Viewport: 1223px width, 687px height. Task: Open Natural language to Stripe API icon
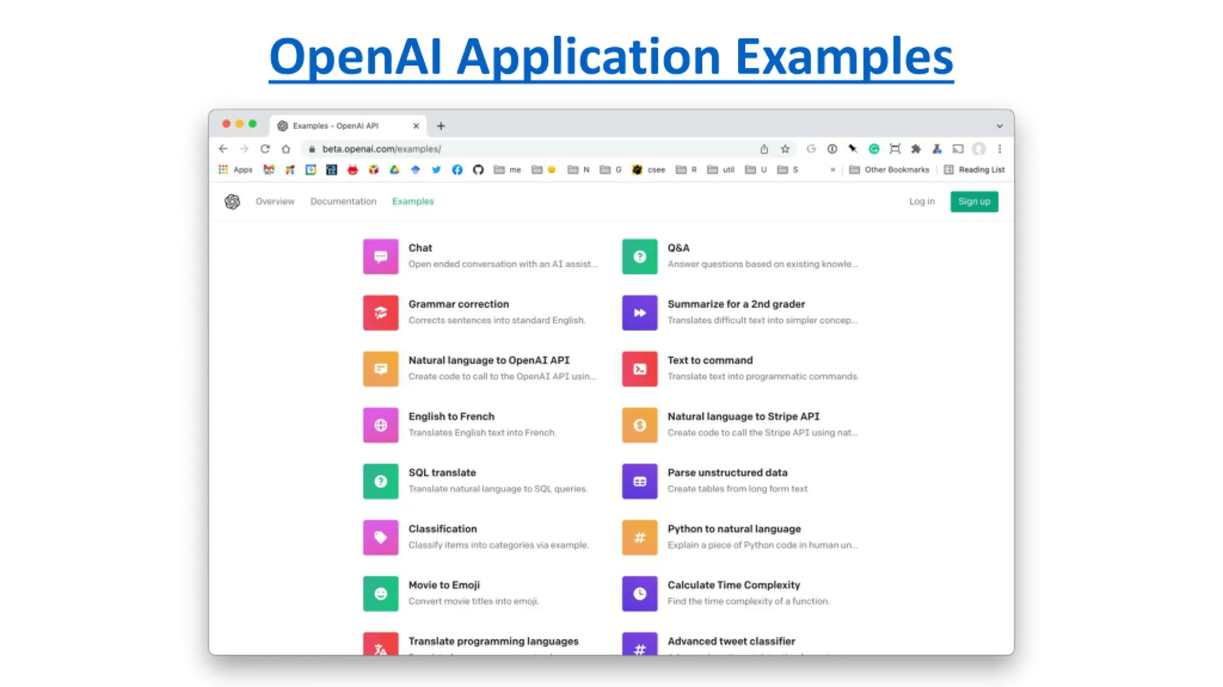(x=639, y=425)
